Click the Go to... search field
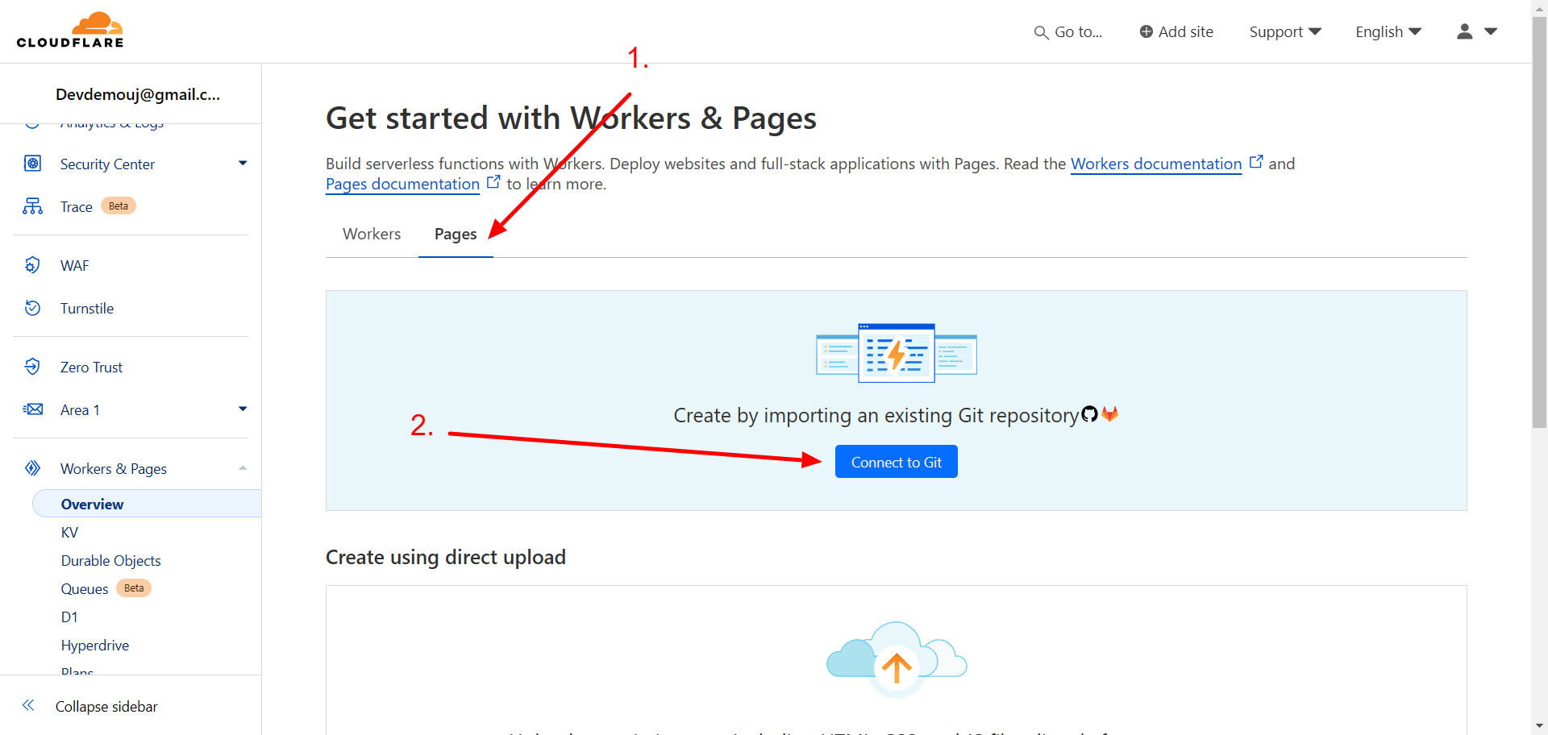The height and width of the screenshot is (735, 1548). point(1068,32)
